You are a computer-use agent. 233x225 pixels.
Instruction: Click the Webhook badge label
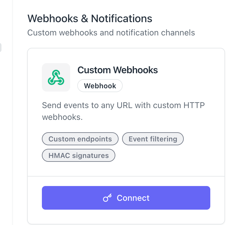100,86
